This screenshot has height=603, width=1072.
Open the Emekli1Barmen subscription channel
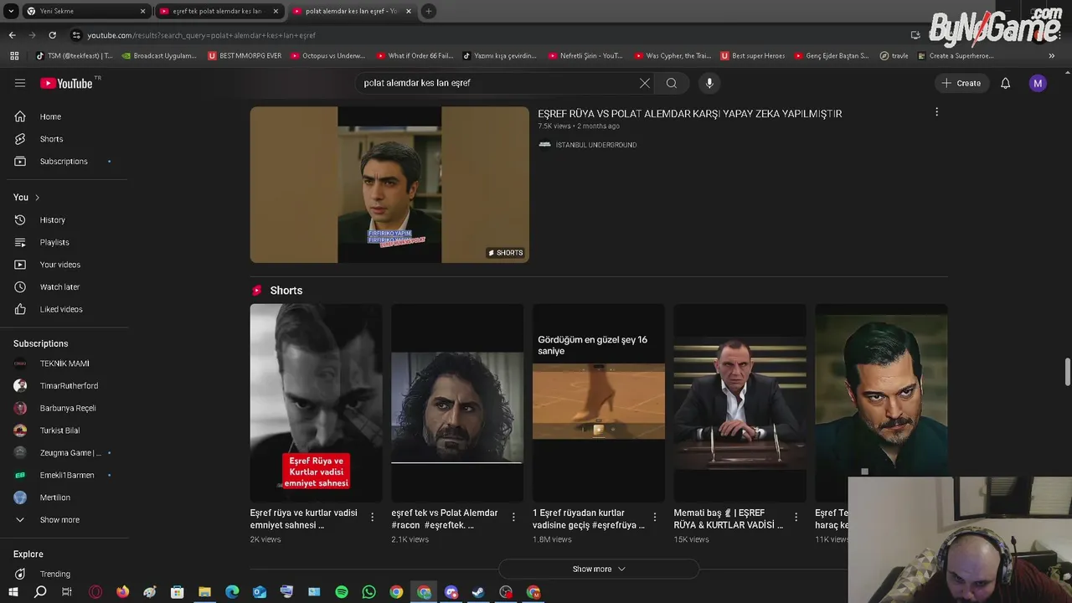coord(67,475)
